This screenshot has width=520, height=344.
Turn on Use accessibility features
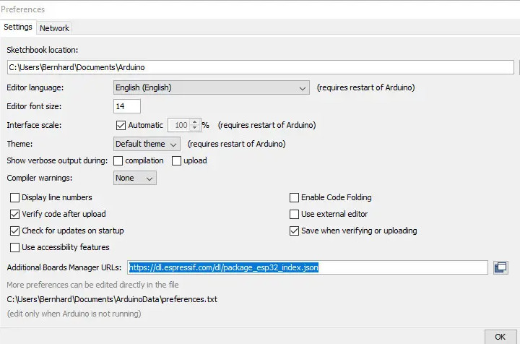15,247
